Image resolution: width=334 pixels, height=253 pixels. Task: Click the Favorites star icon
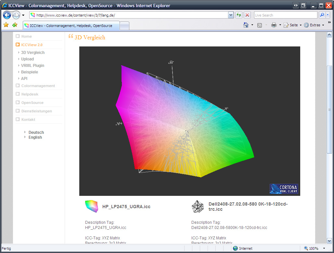click(x=6, y=25)
